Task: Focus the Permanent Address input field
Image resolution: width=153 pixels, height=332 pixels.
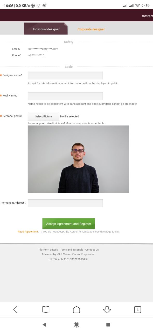Action: (x=65, y=203)
